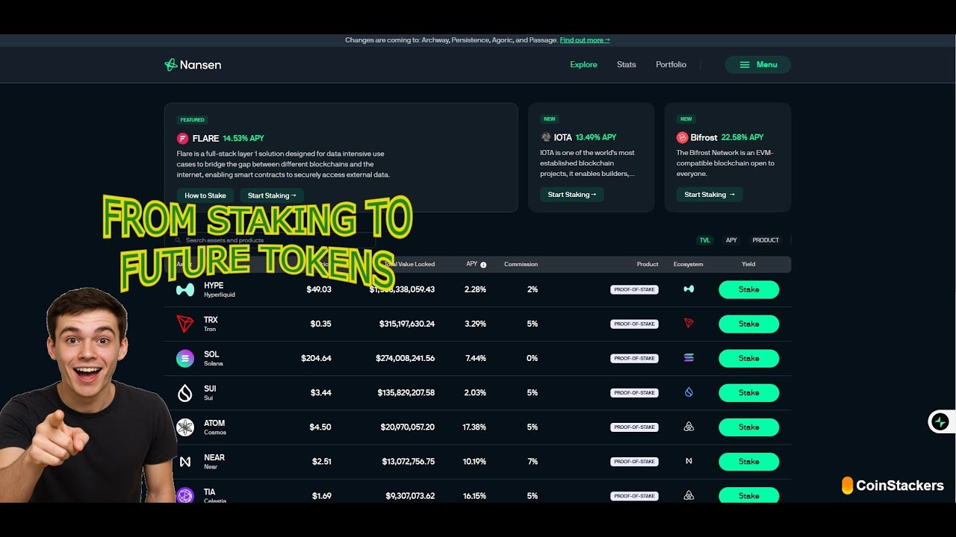Sort list by APY filter
Screen dimensions: 956x537
click(x=731, y=240)
